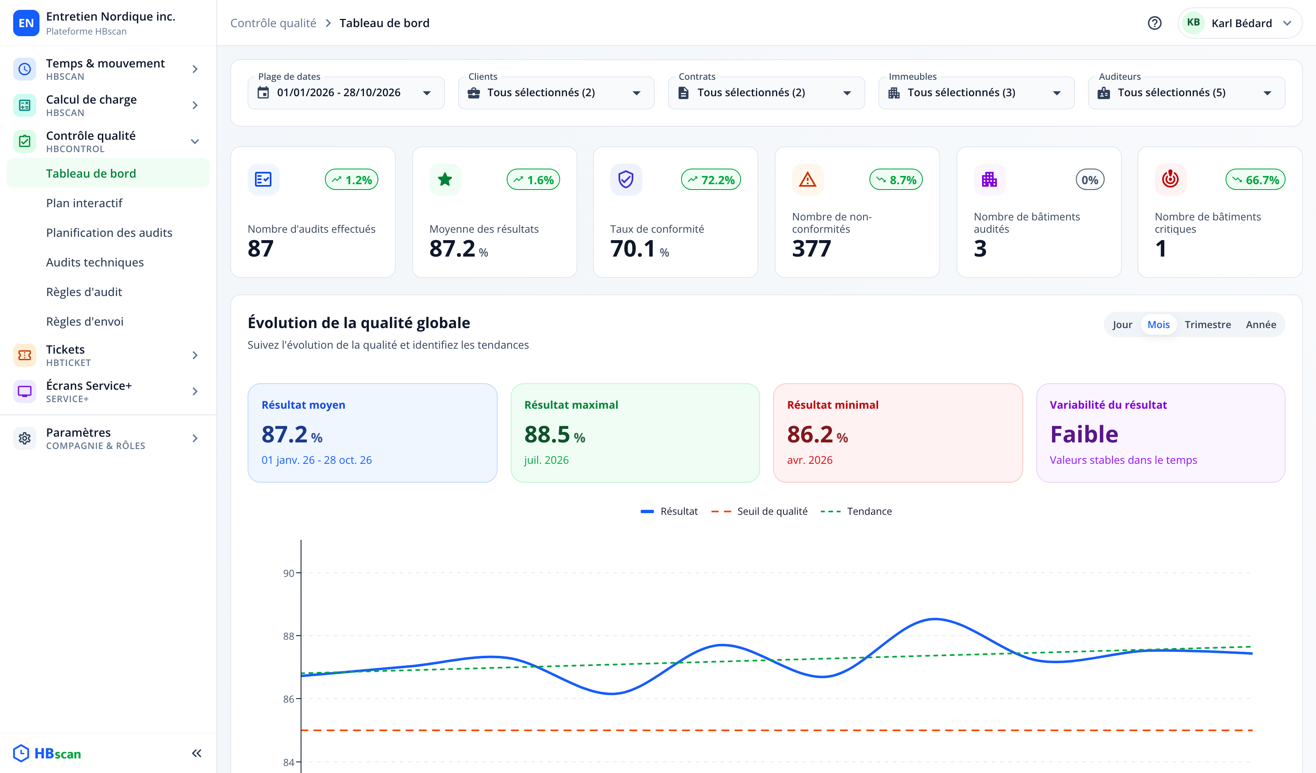Click the Paramètres gear icon

25,438
